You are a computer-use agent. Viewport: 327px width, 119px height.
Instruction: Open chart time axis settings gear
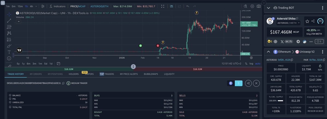click(251, 58)
